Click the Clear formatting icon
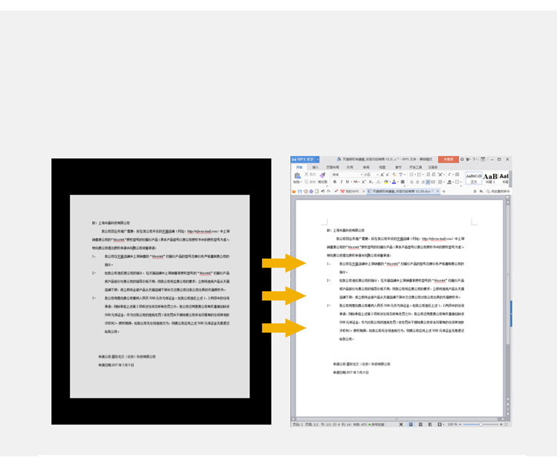This screenshot has height=466, width=557. click(x=394, y=174)
